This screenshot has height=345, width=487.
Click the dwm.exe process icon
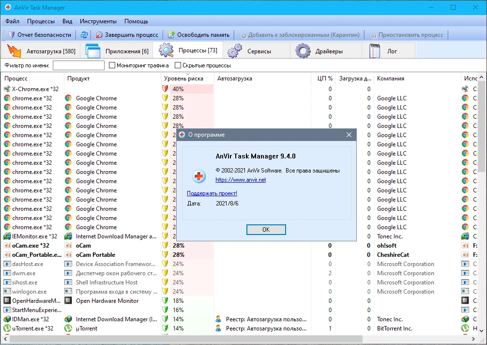(x=7, y=273)
